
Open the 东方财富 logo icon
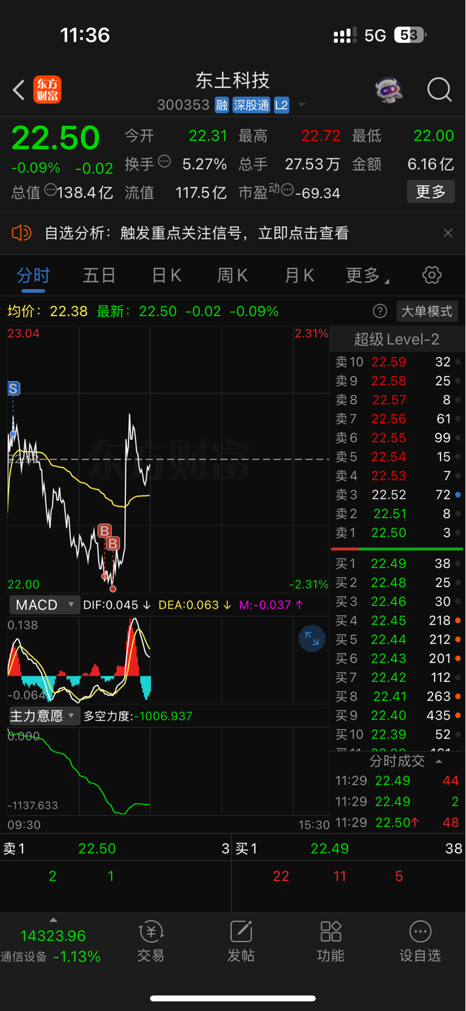click(47, 90)
